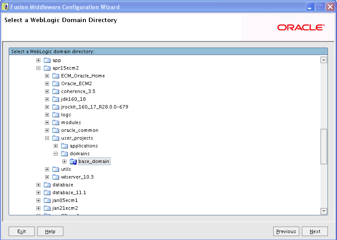The image size is (337, 240).
Task: Expand the base_domain node
Action: click(x=64, y=162)
